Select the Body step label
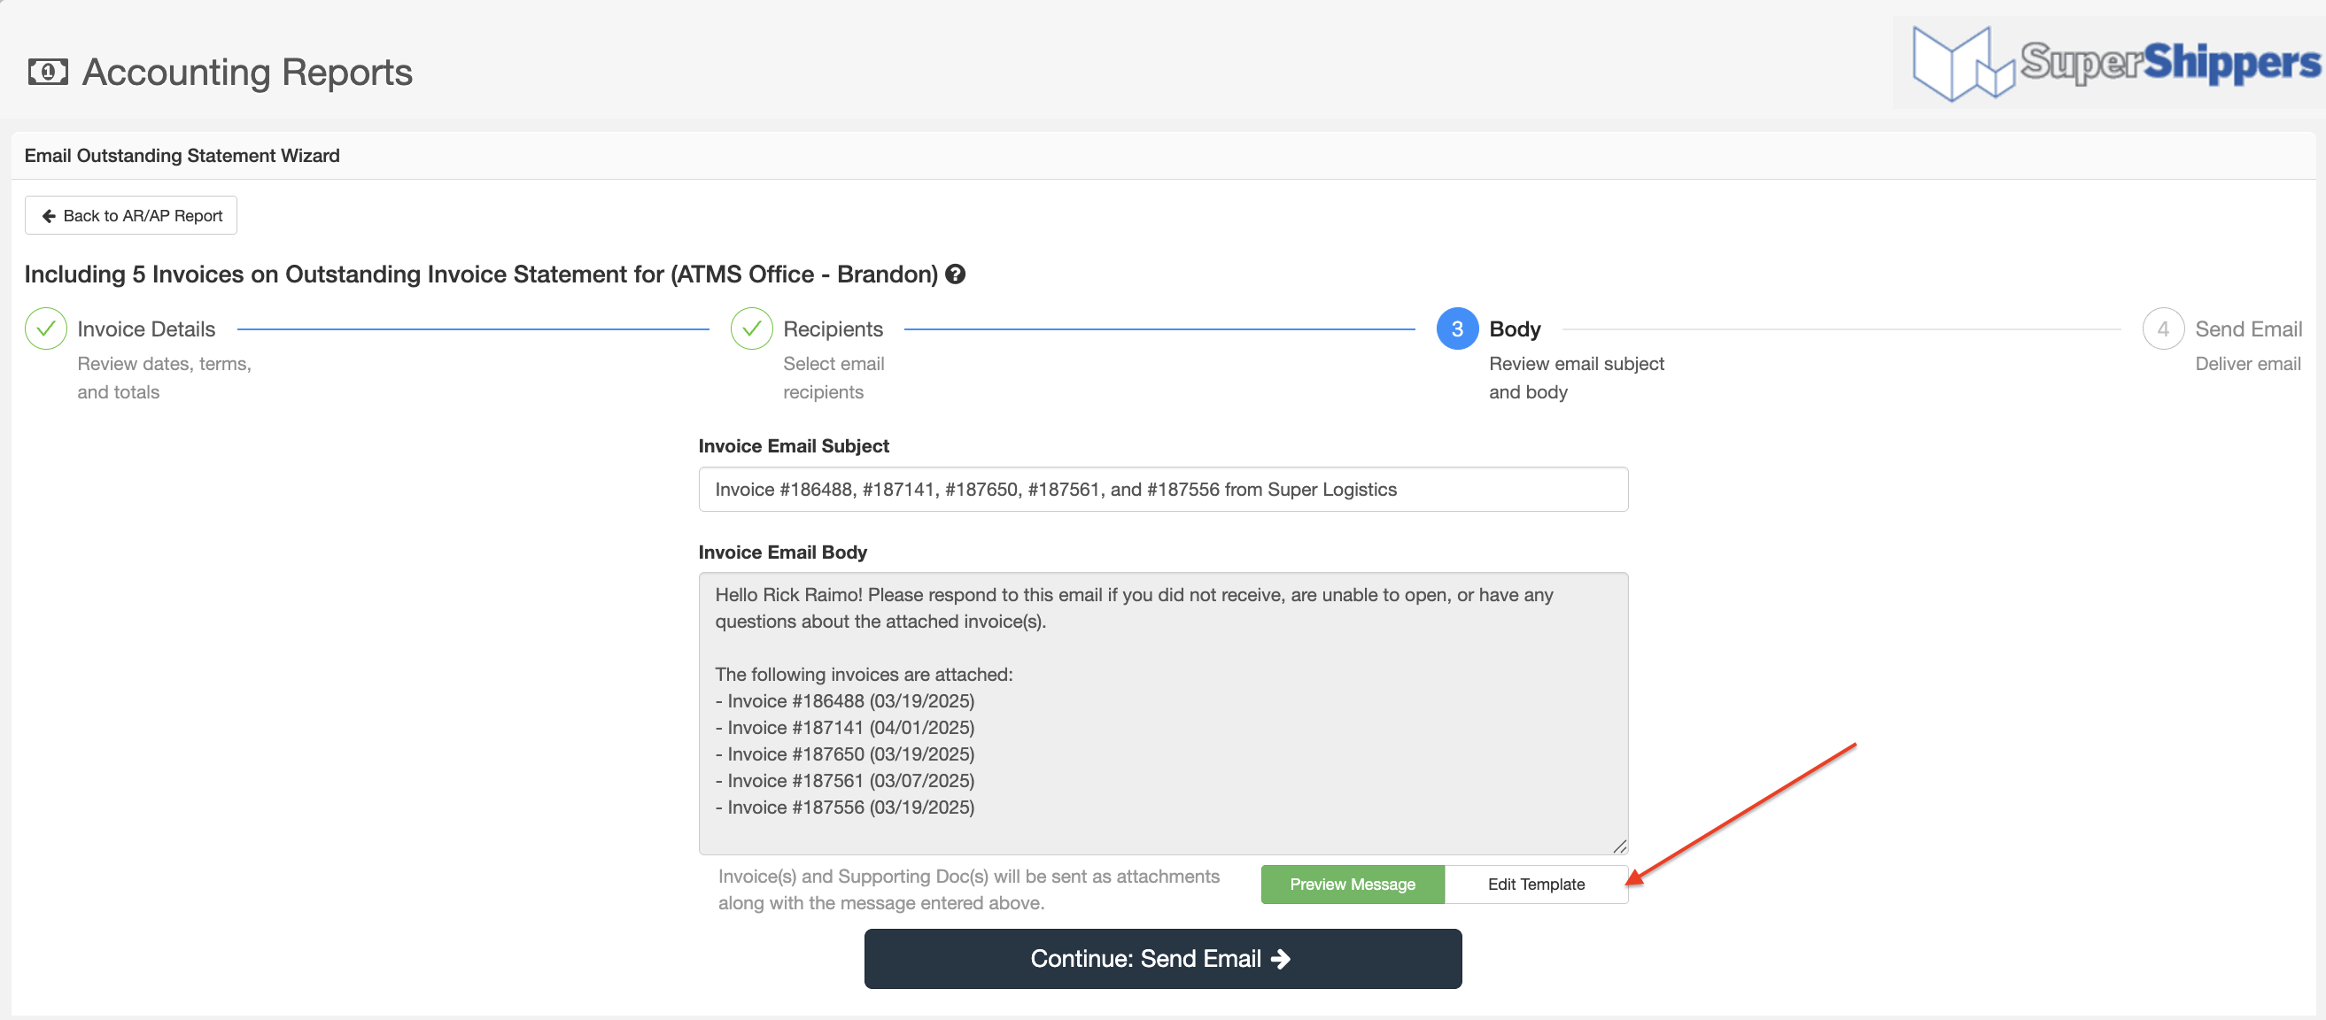Screen dimensions: 2326x1020 1515,329
